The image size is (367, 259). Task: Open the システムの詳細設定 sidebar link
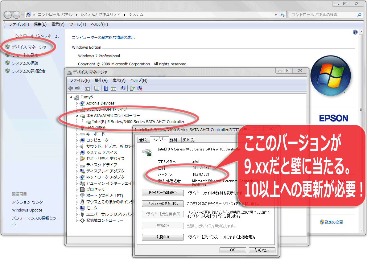[x=29, y=71]
